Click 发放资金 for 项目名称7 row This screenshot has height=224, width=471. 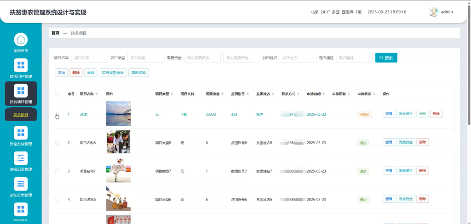(x=406, y=170)
